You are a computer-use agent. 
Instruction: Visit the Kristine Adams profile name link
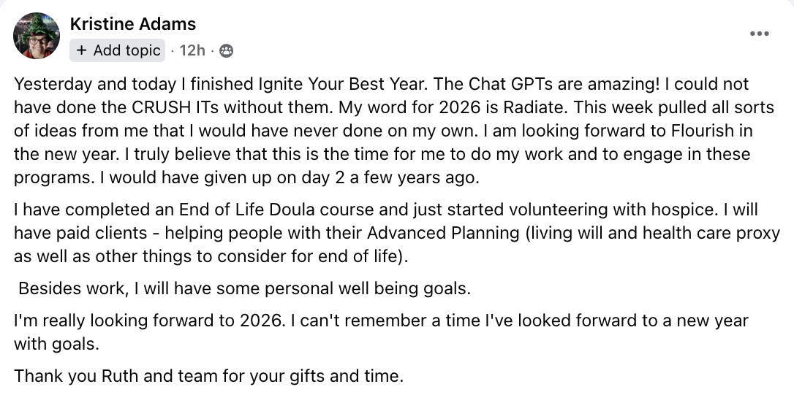[133, 24]
